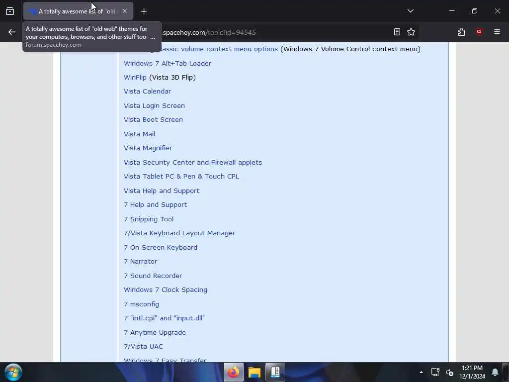Open 7 Sound Recorder link
Image resolution: width=509 pixels, height=382 pixels.
click(x=153, y=276)
